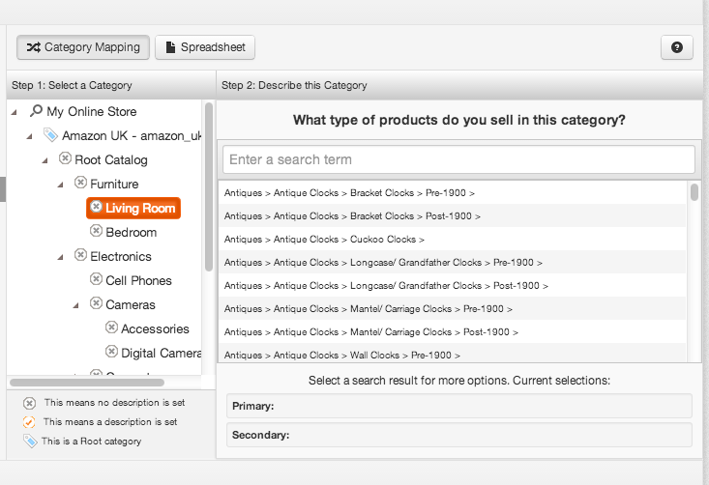Click the status icon next to Cameras

coord(96,303)
